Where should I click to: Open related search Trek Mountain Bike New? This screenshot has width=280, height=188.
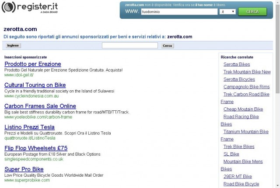[247, 72]
